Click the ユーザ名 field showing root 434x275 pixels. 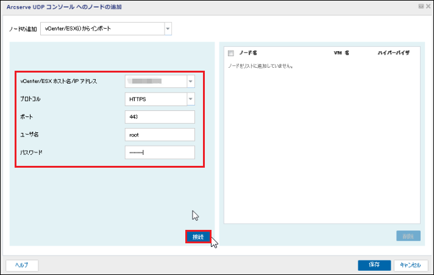tap(160, 135)
